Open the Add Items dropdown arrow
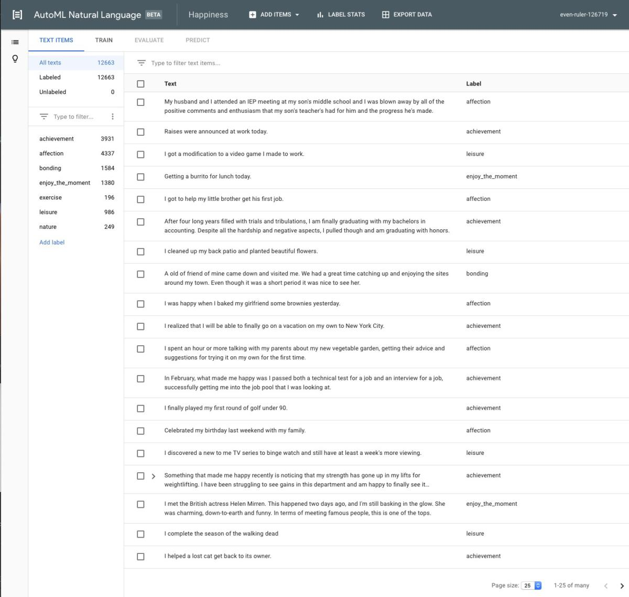 point(297,15)
